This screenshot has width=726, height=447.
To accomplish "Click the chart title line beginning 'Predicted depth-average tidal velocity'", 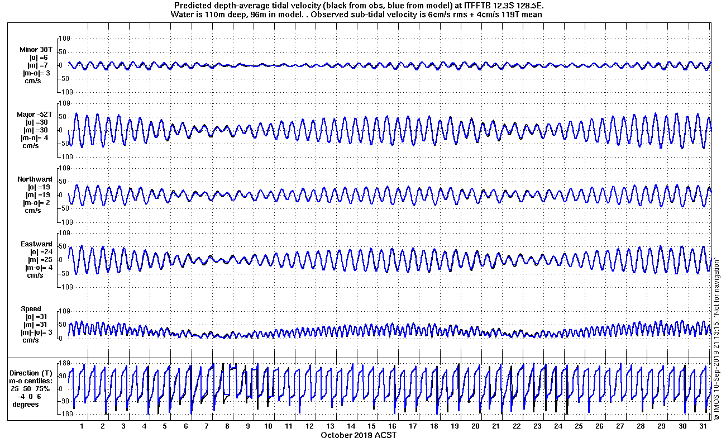I will coord(359,6).
